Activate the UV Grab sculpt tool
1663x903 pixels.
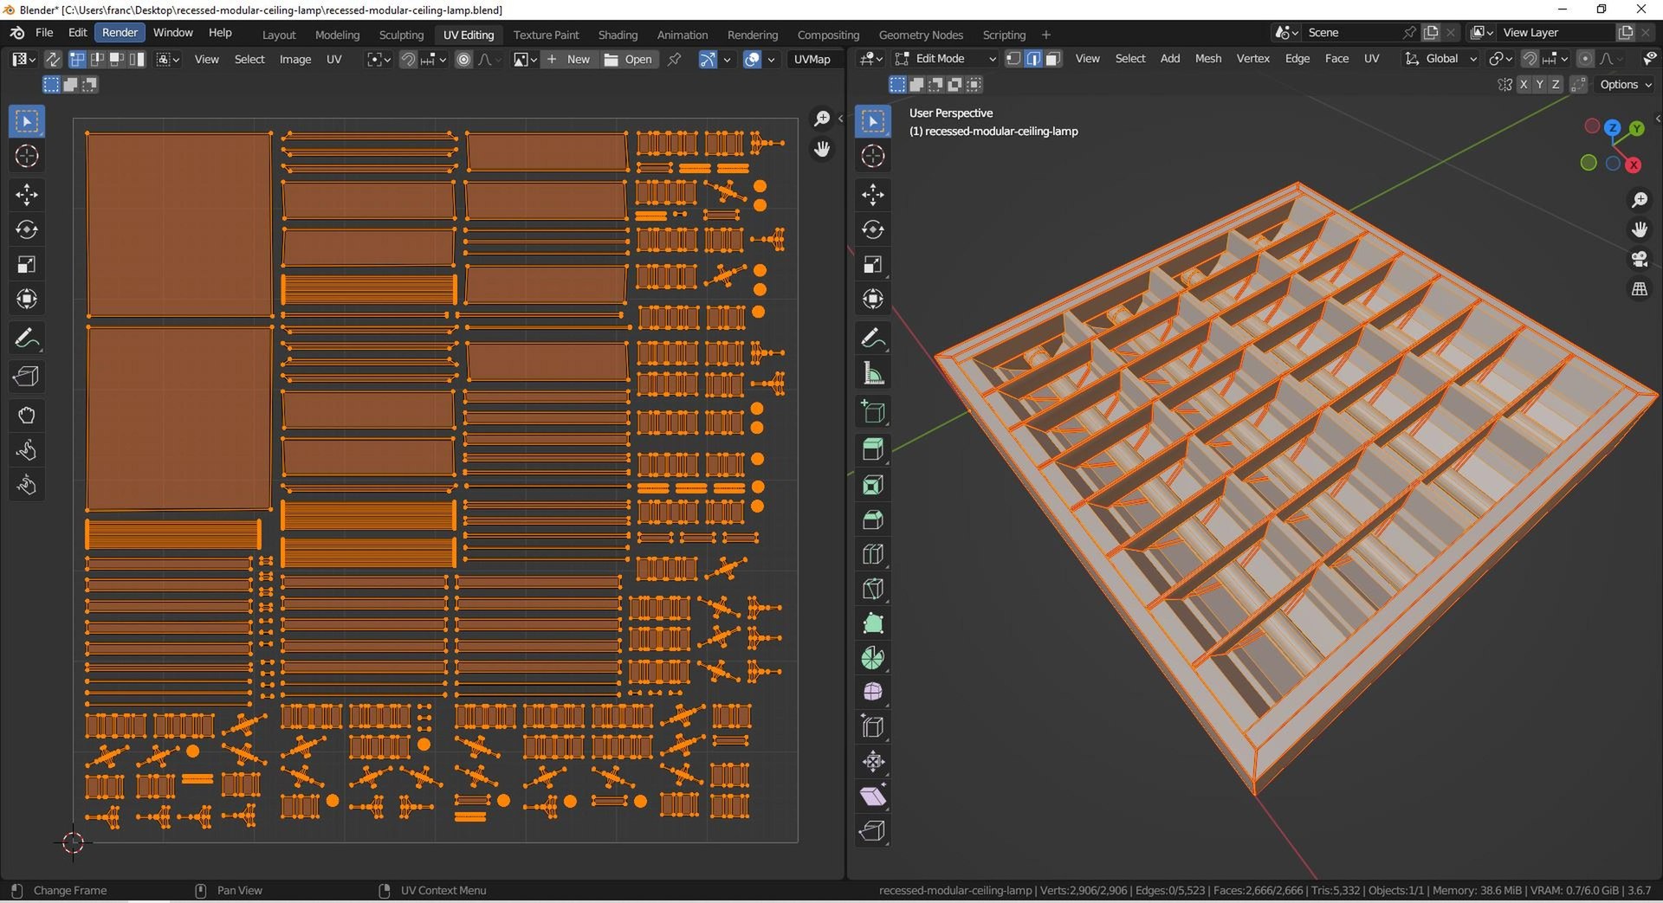pyautogui.click(x=27, y=416)
